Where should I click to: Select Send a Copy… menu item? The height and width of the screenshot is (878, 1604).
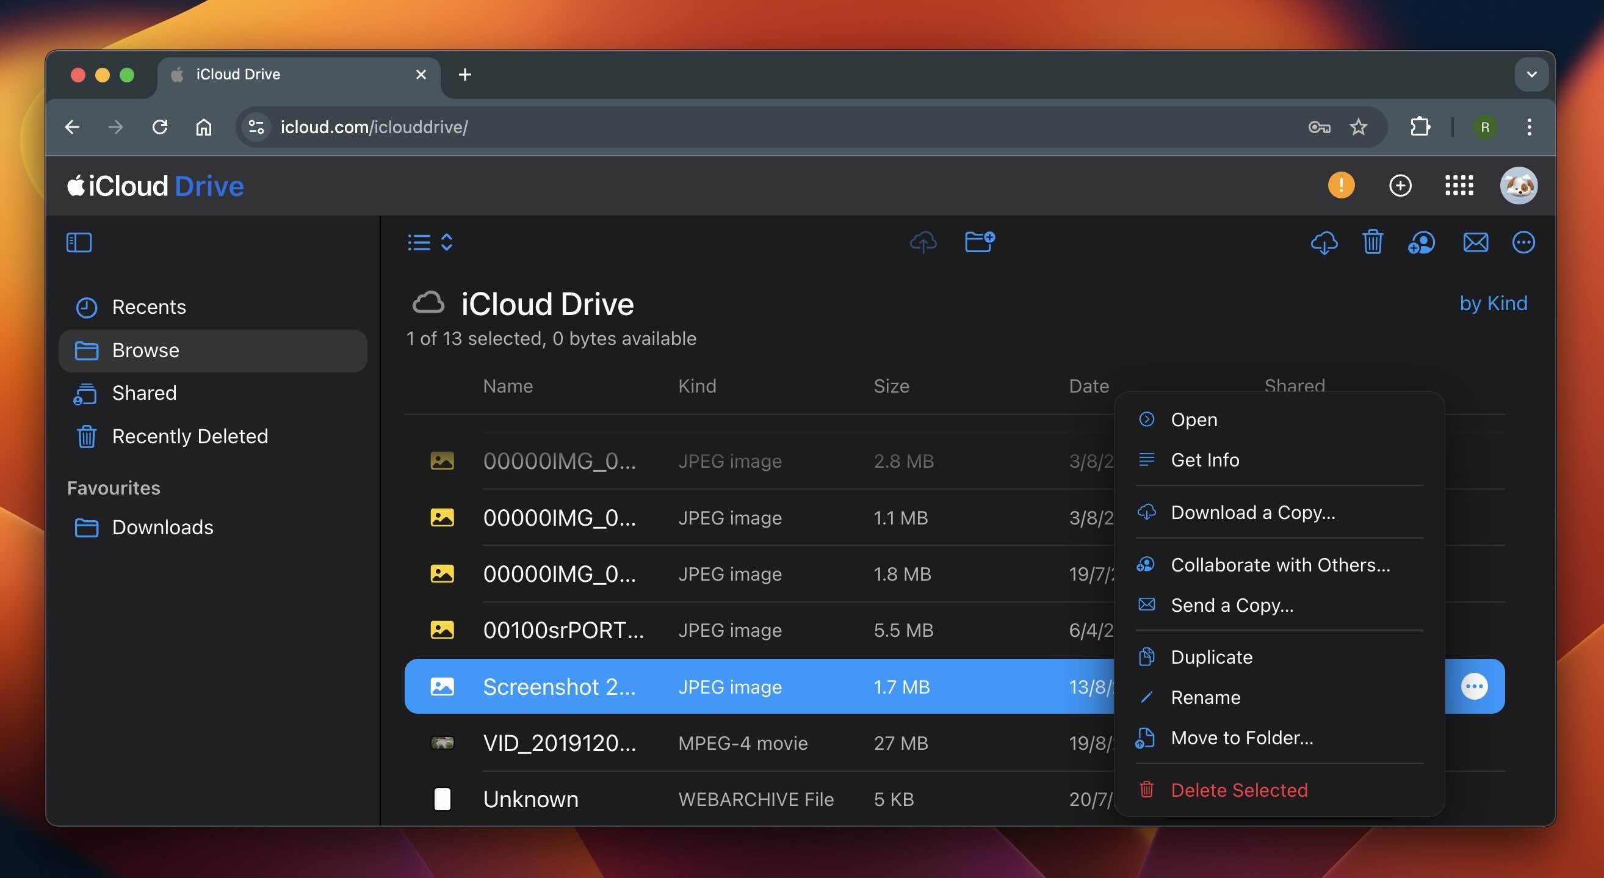point(1279,605)
